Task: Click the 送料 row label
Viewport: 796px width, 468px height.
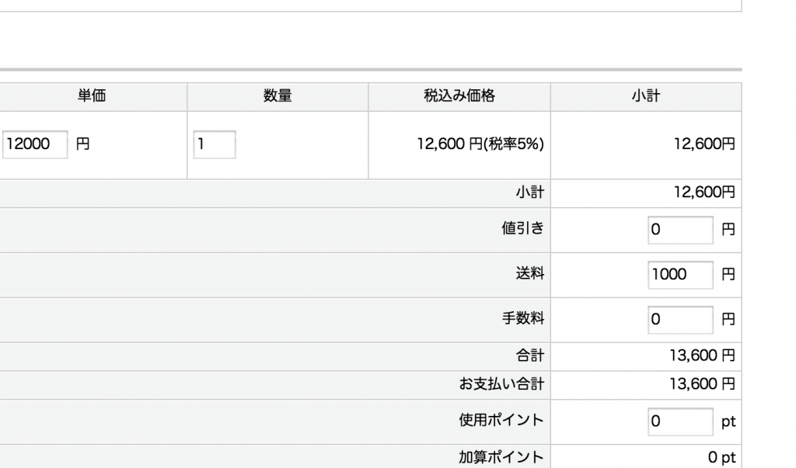Action: [532, 275]
